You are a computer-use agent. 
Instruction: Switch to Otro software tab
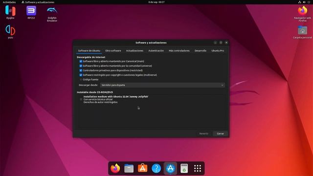click(x=113, y=51)
